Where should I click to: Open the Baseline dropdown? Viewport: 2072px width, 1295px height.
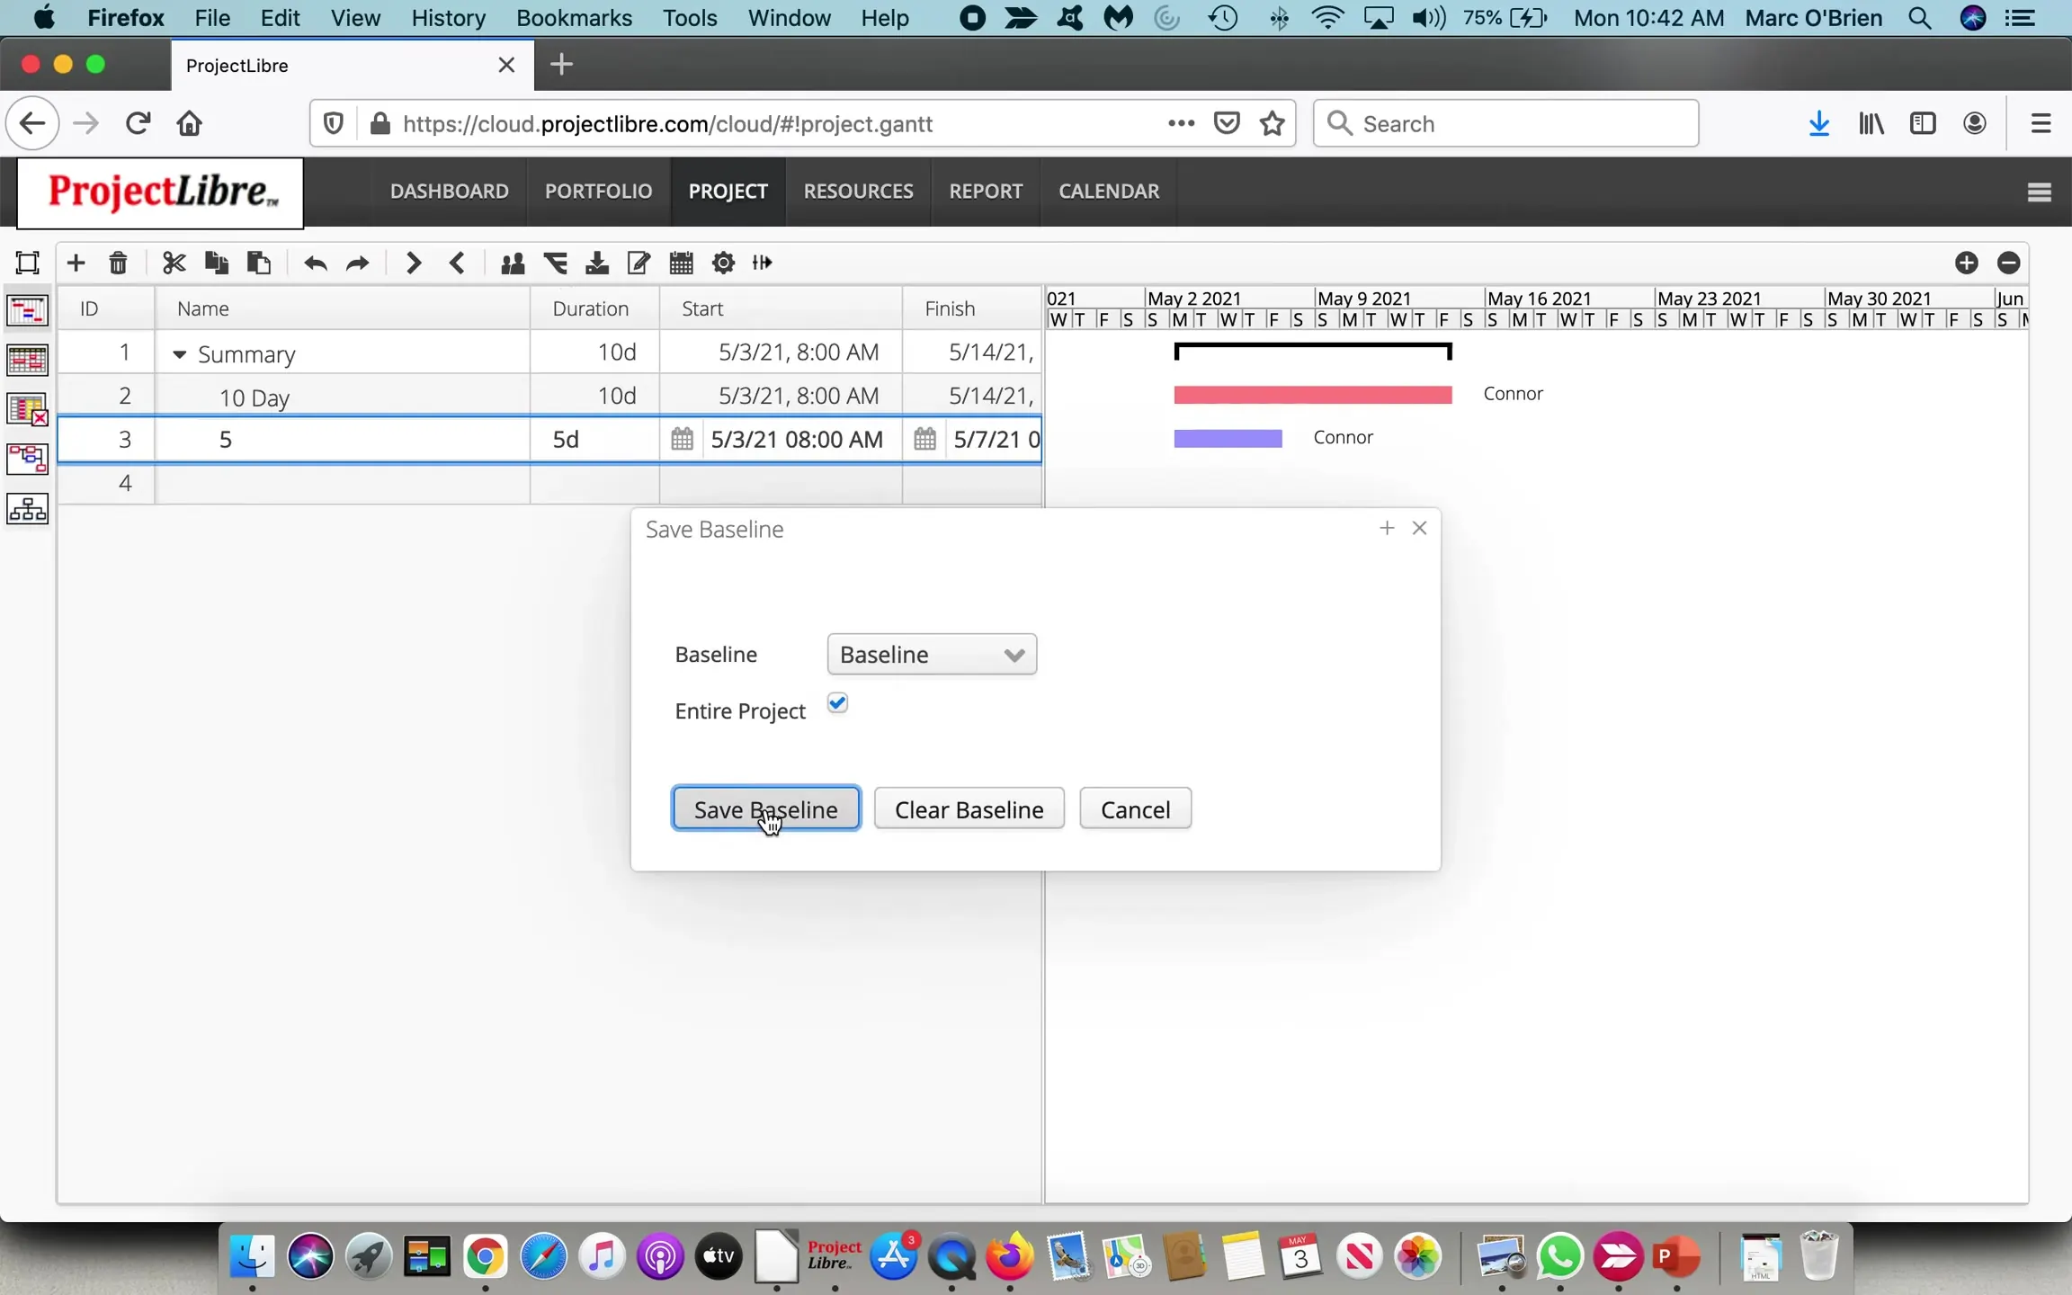pos(932,655)
